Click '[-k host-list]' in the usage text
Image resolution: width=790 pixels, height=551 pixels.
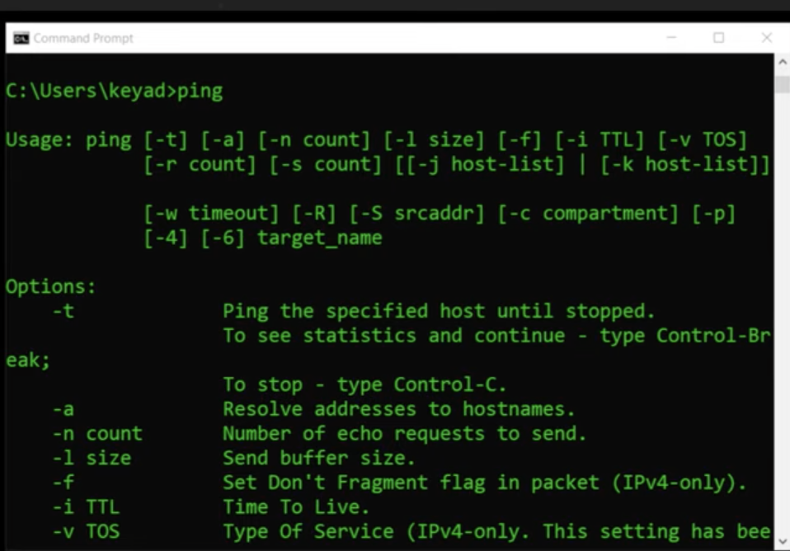tap(680, 164)
